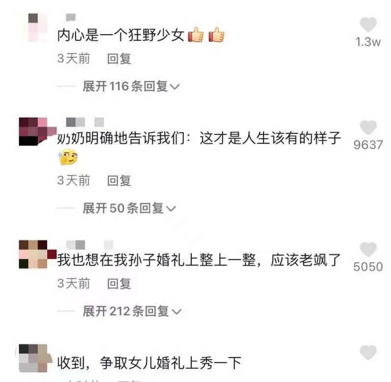Reply to 奶奶明确地告诉我们 comment
Viewport: 391px width, 382px height.
point(119,180)
